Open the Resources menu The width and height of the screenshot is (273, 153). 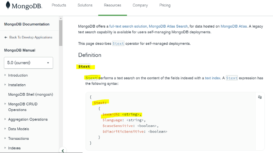112,5
